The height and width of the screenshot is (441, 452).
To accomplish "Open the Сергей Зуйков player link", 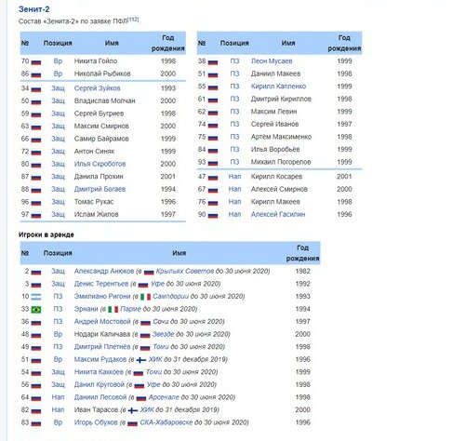I will point(97,88).
